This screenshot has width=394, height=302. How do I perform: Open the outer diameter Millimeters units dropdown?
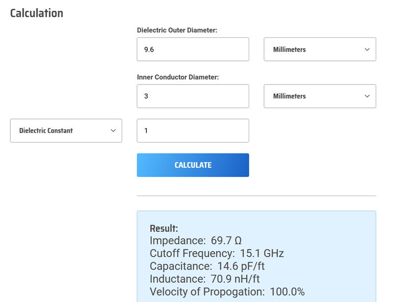[320, 49]
